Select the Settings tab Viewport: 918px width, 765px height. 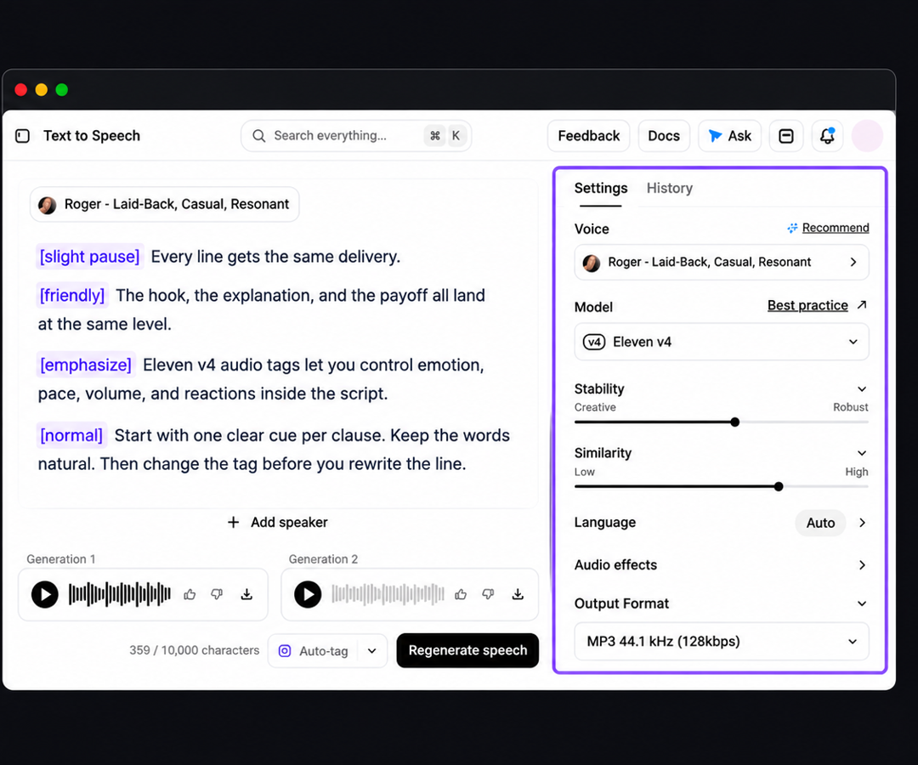pyautogui.click(x=601, y=188)
